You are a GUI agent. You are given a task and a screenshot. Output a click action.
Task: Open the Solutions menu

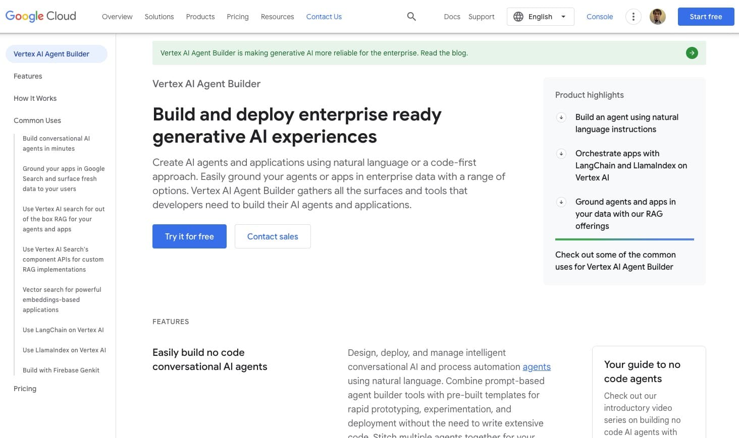[159, 17]
